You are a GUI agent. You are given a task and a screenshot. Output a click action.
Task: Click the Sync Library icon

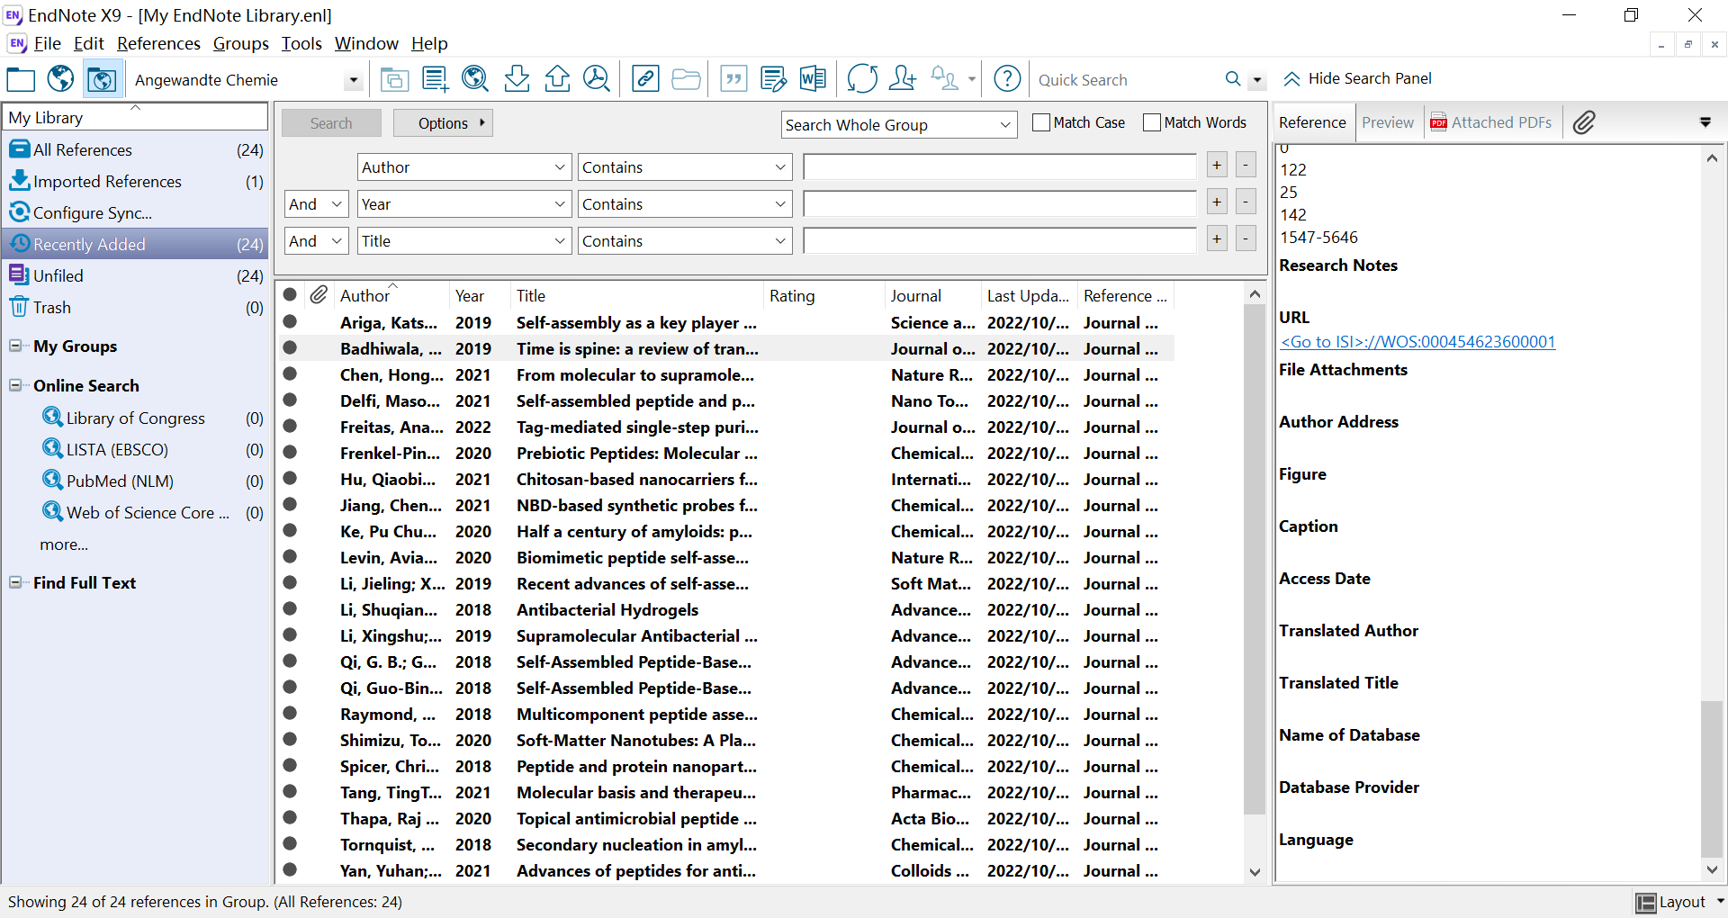tap(862, 79)
